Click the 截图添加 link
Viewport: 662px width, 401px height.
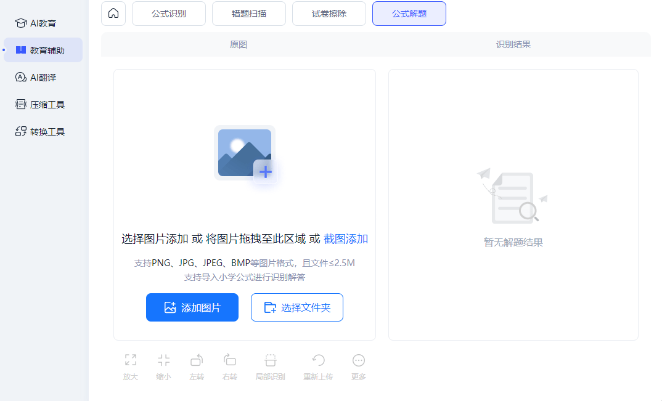pos(346,239)
